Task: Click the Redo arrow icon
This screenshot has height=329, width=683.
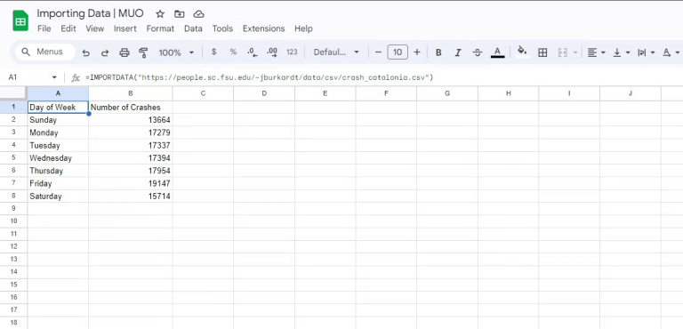Action: [105, 52]
